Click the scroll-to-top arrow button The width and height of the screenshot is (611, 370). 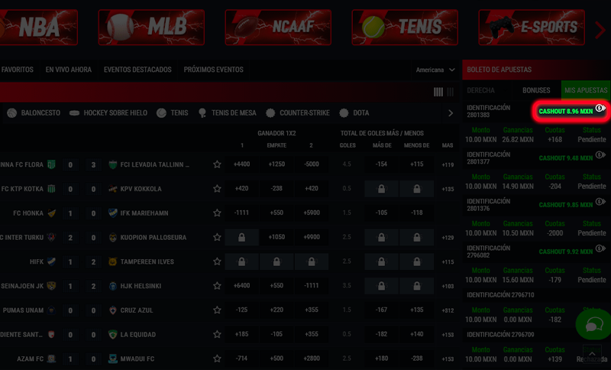pos(592,354)
